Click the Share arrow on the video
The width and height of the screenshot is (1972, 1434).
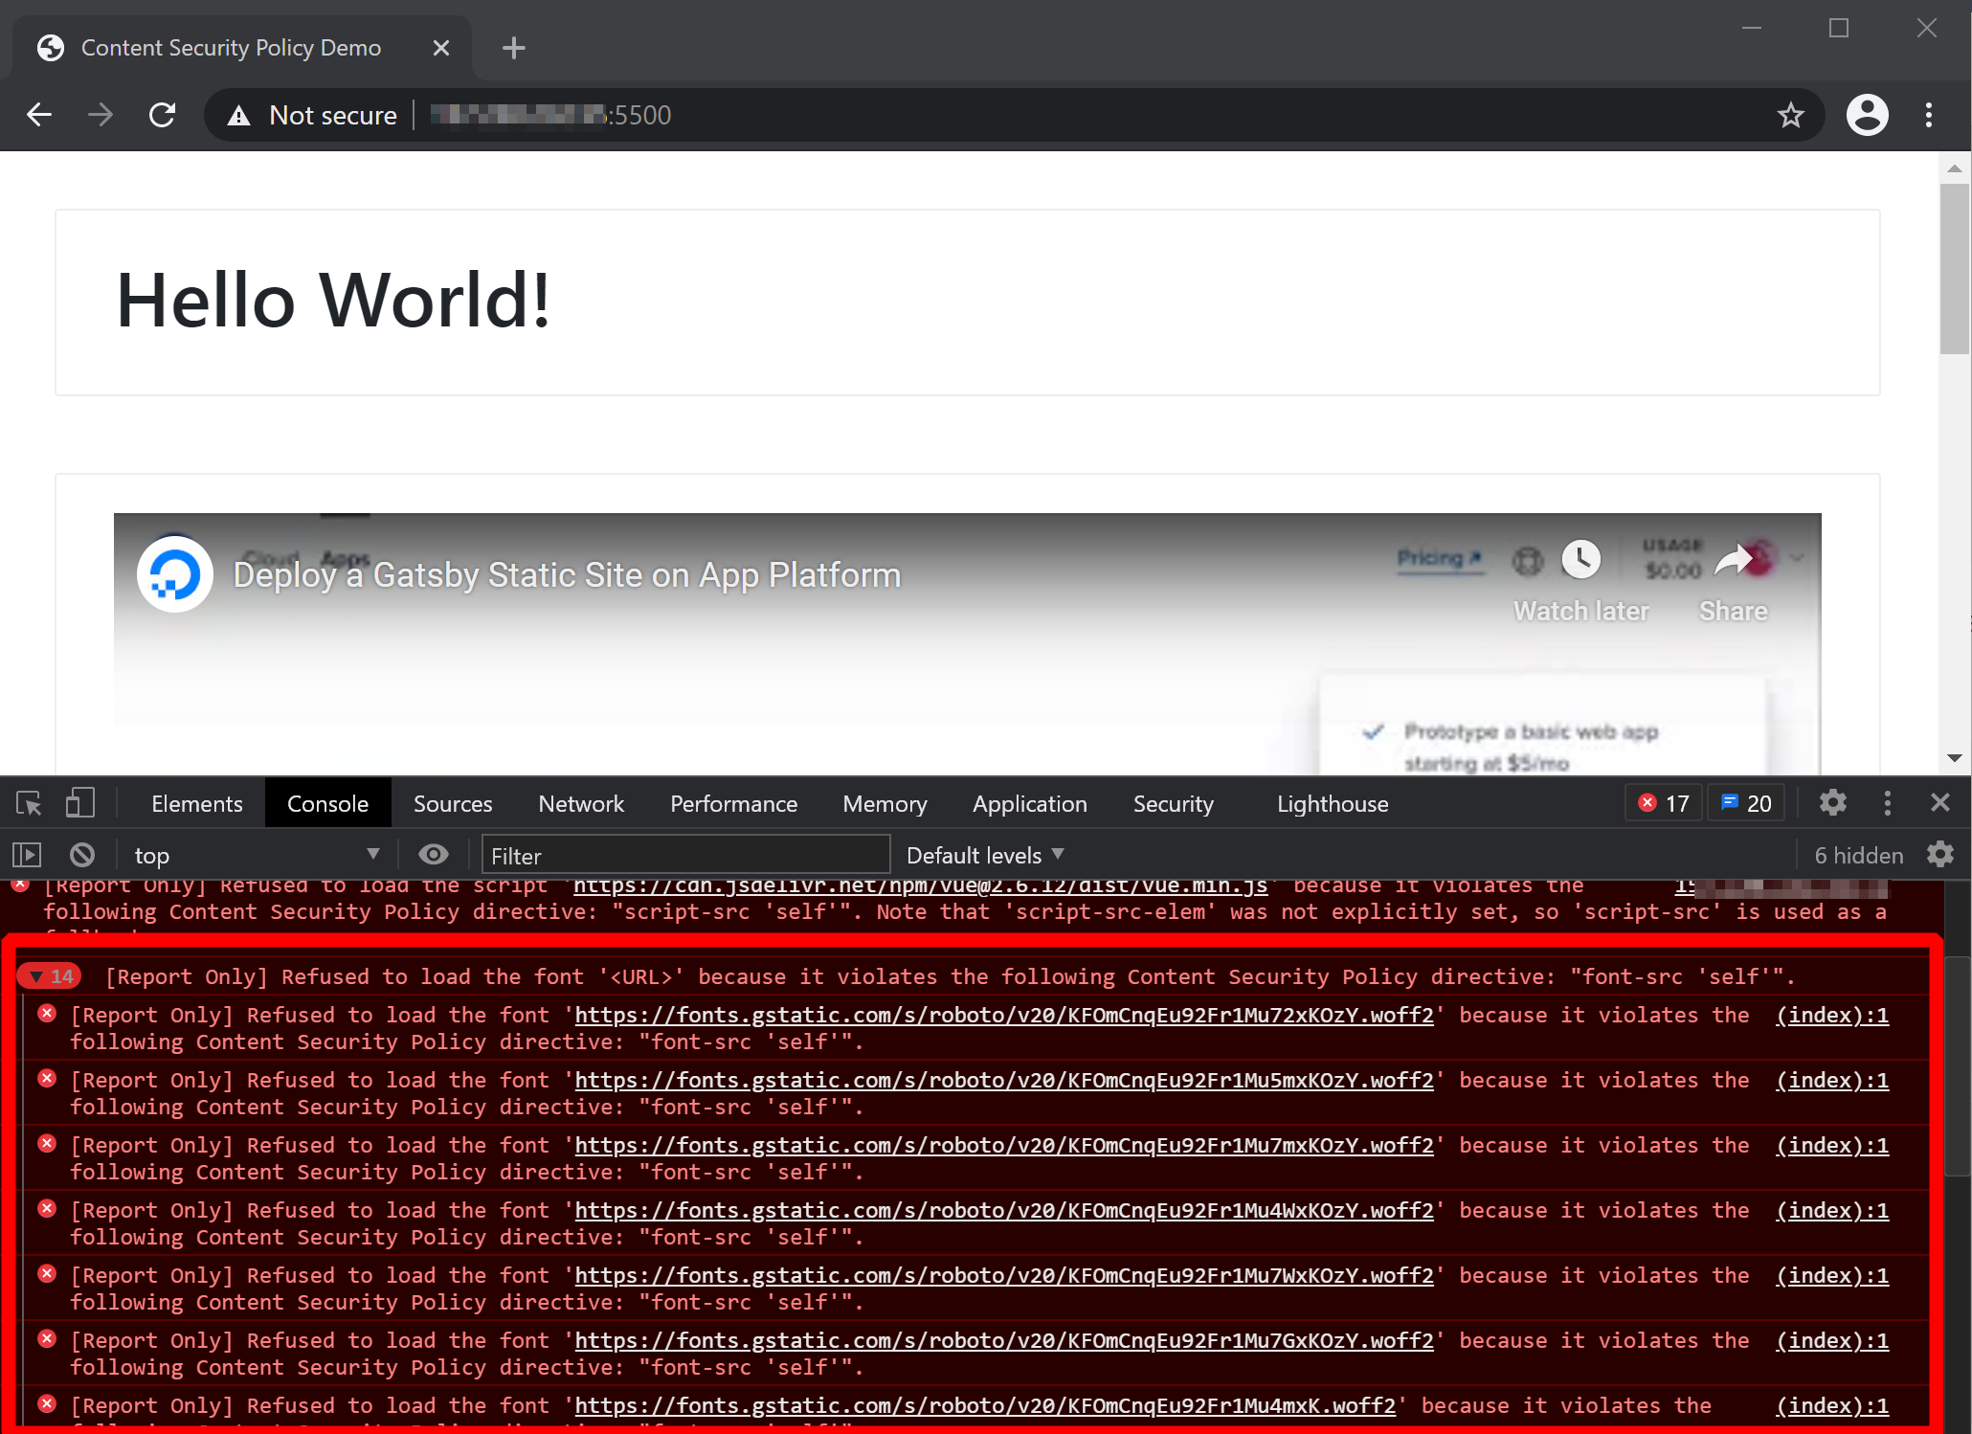(1733, 559)
